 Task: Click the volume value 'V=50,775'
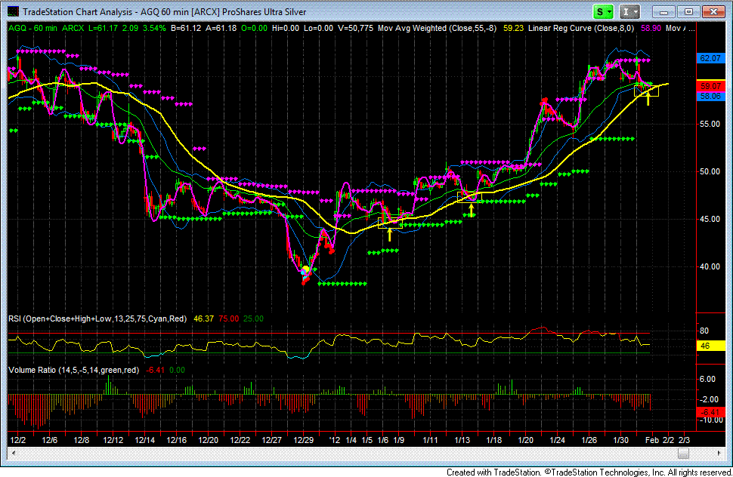click(355, 28)
